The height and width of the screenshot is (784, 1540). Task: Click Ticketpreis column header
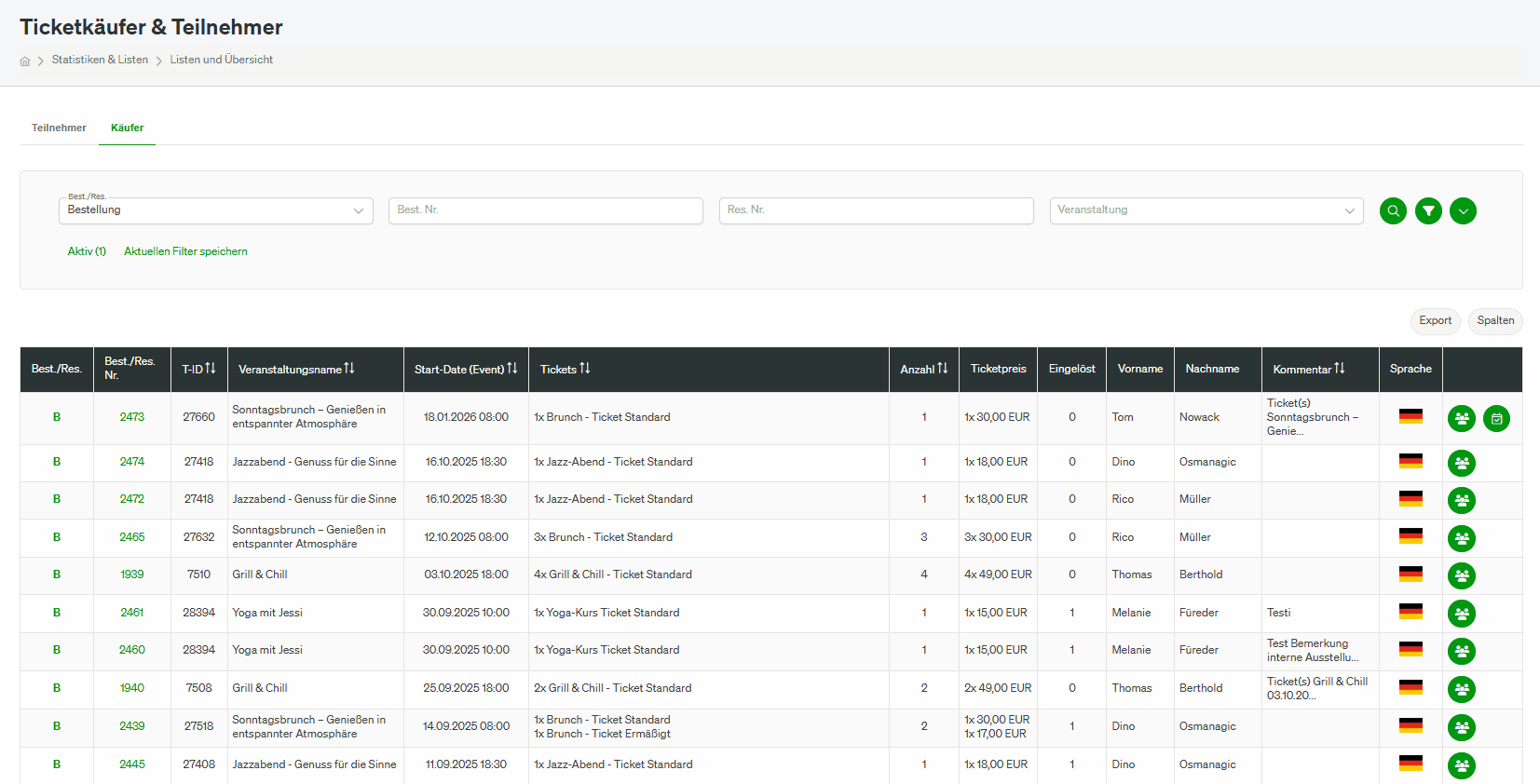[x=998, y=369]
